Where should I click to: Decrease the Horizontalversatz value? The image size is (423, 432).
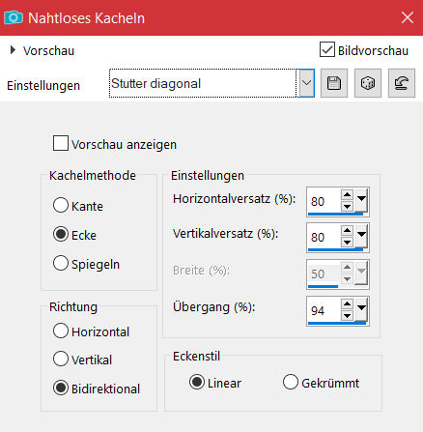pos(347,207)
